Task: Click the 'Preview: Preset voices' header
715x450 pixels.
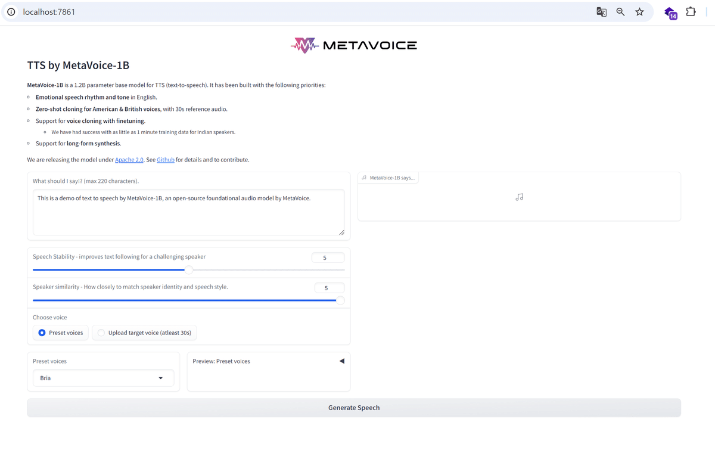Action: [220, 361]
